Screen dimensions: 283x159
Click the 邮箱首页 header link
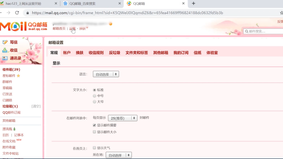click(59, 29)
